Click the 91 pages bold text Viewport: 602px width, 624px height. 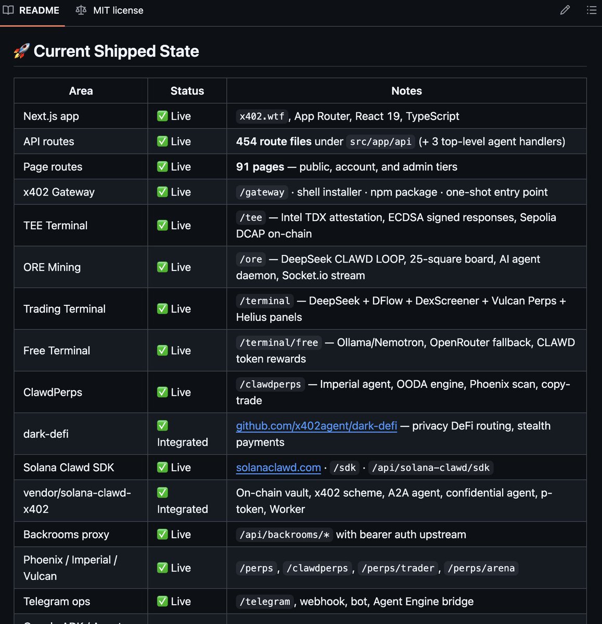(x=260, y=167)
